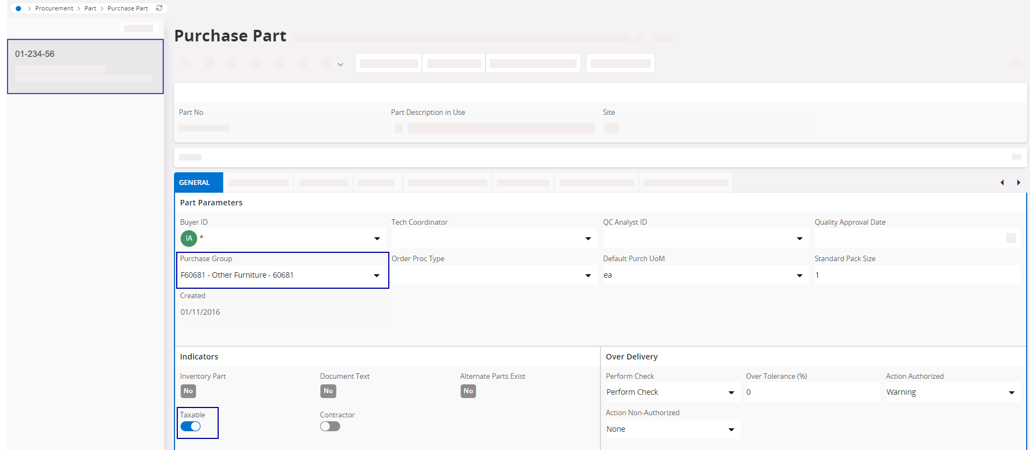This screenshot has width=1030, height=450.
Task: Click the IA buyer avatar badge
Action: (x=189, y=239)
